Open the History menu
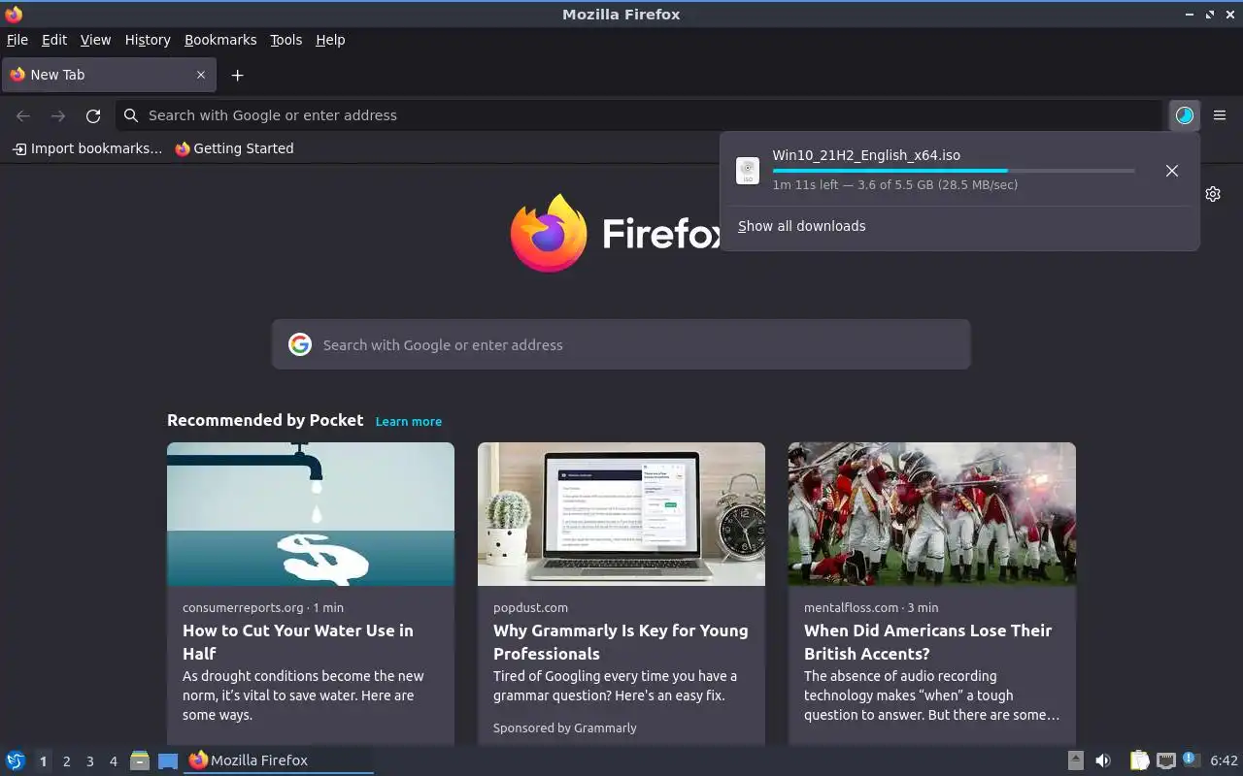 148,40
